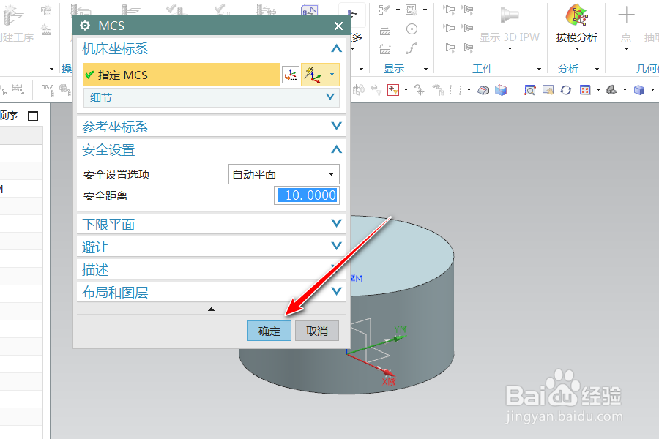Collapse dialog with the small up-triangle

pos(212,309)
